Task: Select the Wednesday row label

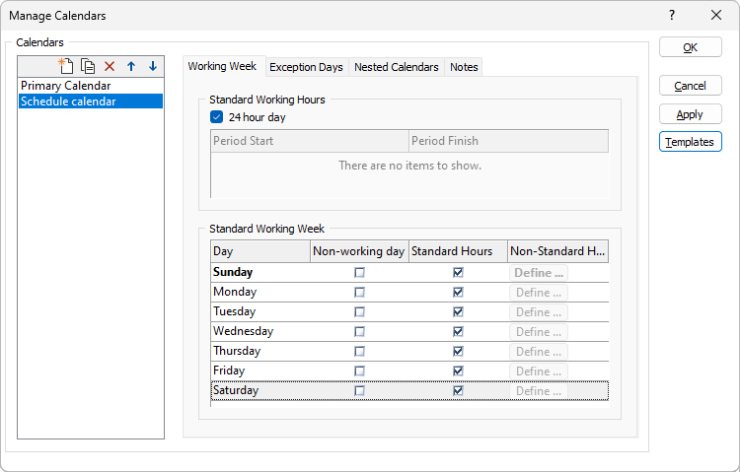Action: 243,331
